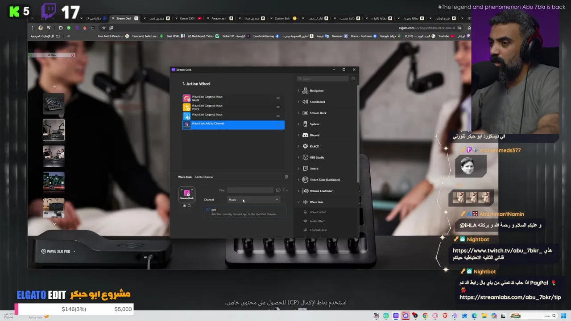Viewport: 571px width, 321px height.
Task: Select the Wave Link: Add to Channel action
Action: click(233, 125)
